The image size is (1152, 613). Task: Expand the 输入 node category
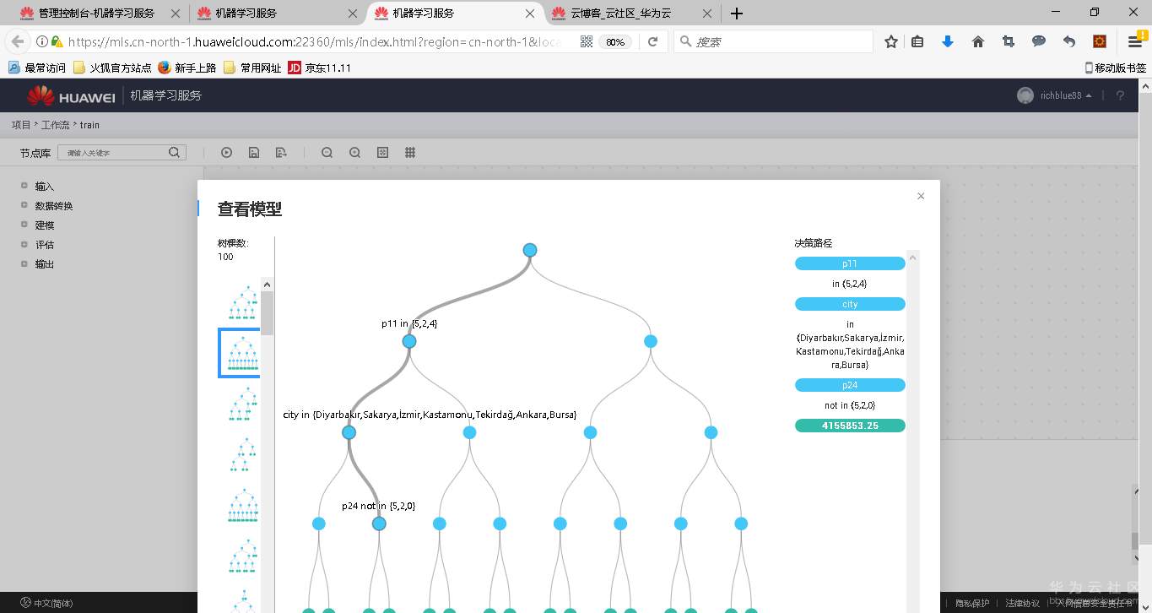24,186
